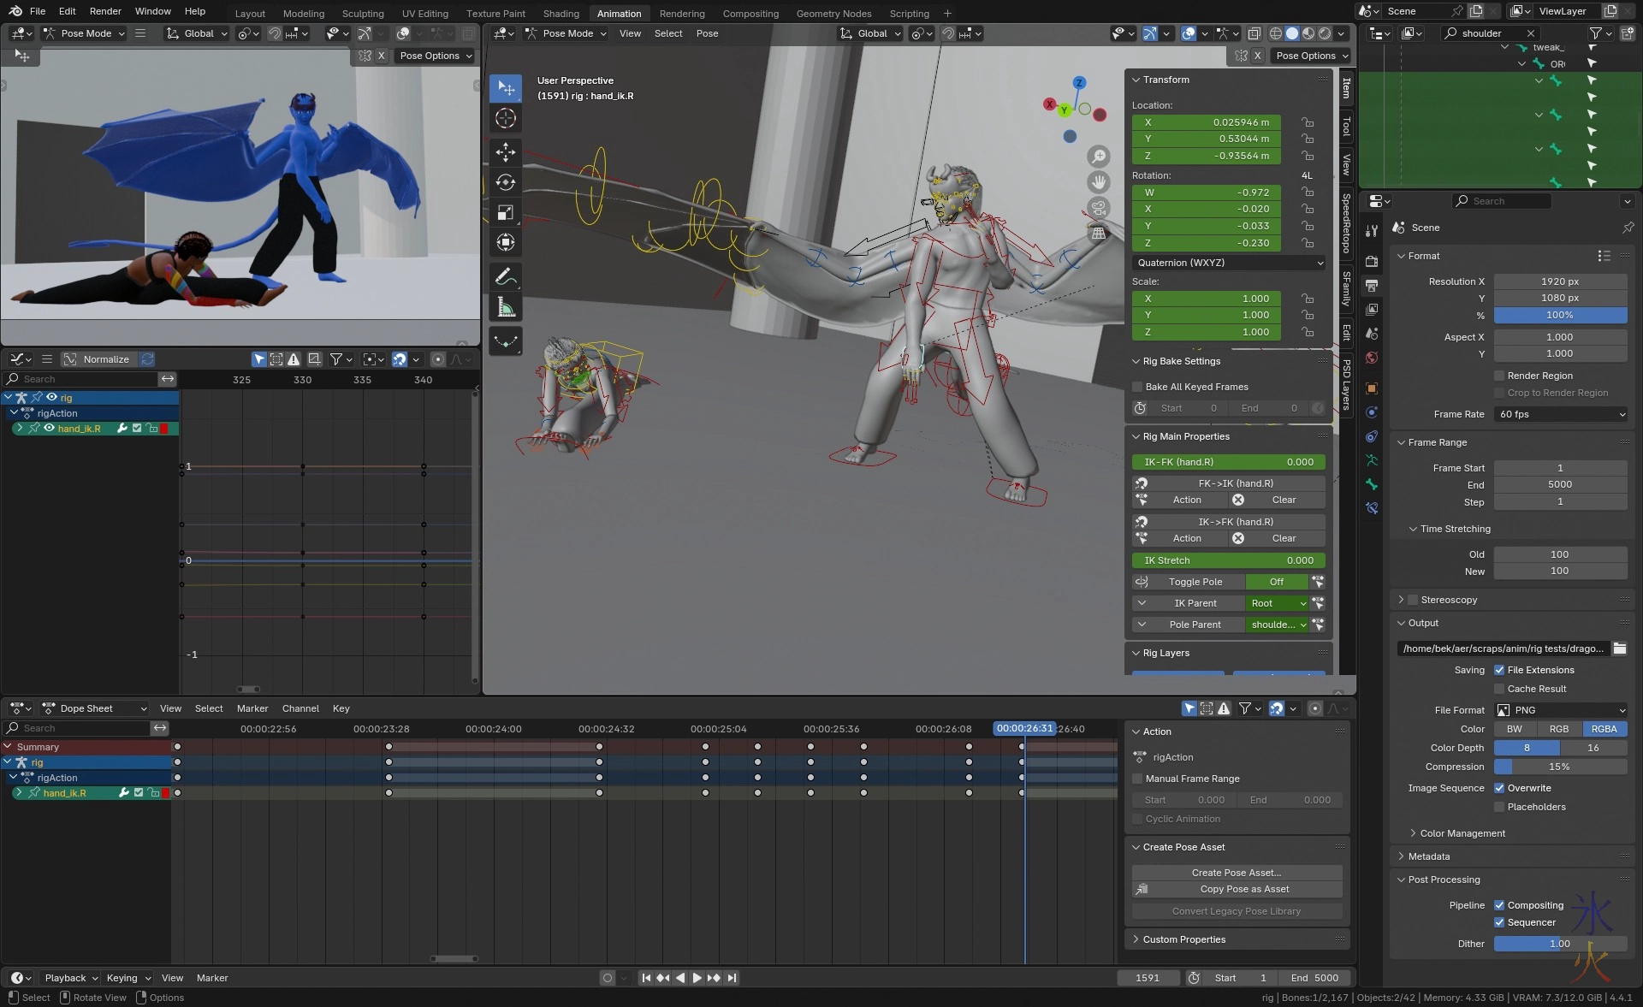Open the Output properties tab icon
1643x1007 pixels.
click(x=1372, y=285)
